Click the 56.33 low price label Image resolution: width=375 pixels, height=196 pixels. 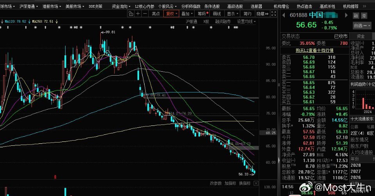click(243, 174)
